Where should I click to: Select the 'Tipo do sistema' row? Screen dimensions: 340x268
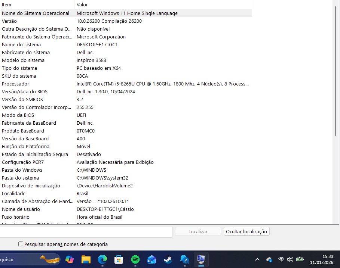[126, 68]
